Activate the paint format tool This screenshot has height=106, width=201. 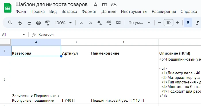[47, 23]
